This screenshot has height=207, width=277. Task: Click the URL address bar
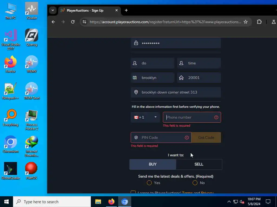(x=165, y=22)
